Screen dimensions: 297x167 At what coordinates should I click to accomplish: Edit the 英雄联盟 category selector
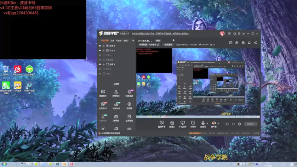tap(149, 45)
